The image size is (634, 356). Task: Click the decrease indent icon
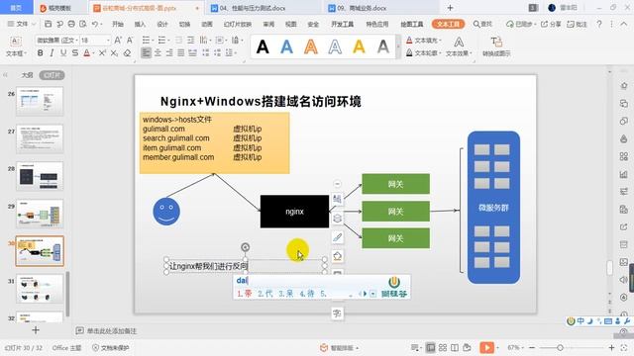click(x=178, y=40)
